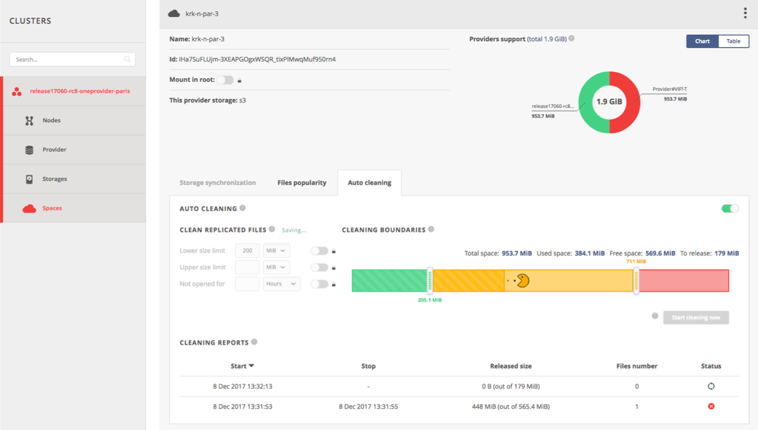Click the lock icon beside Not opened for toggle

(333, 284)
